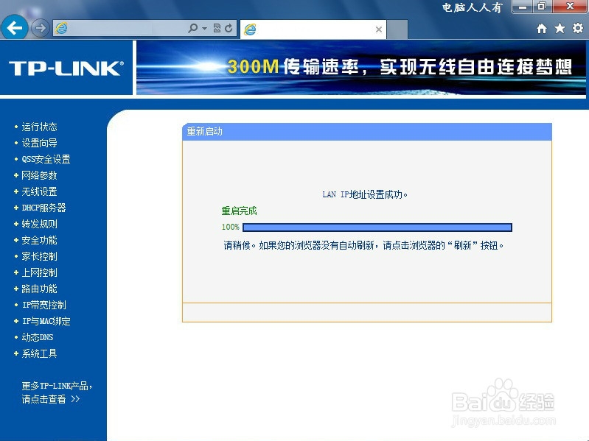
Task: Click the LAN IP地址设置成功 message
Action: click(365, 194)
